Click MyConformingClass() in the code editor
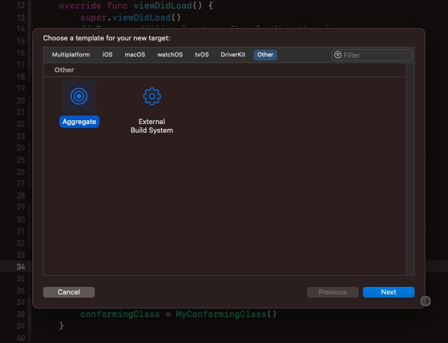 coord(226,314)
